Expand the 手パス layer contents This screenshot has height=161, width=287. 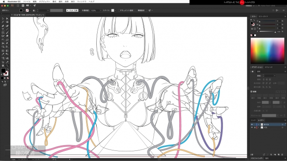coord(258,124)
